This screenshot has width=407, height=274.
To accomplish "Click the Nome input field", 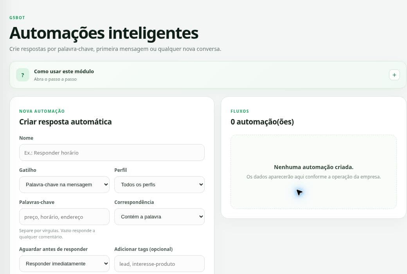I will [112, 152].
